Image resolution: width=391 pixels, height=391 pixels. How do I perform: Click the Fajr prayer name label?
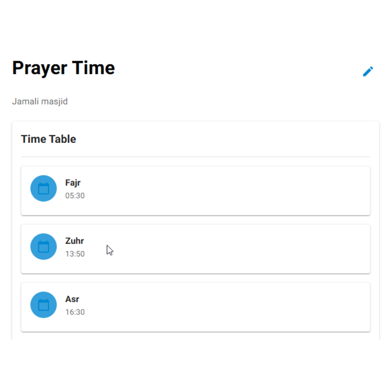coord(73,183)
